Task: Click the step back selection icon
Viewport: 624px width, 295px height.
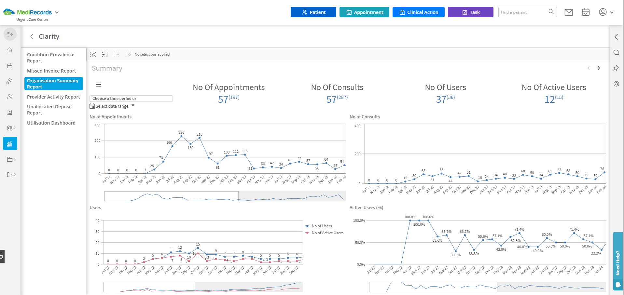Action: (105, 54)
